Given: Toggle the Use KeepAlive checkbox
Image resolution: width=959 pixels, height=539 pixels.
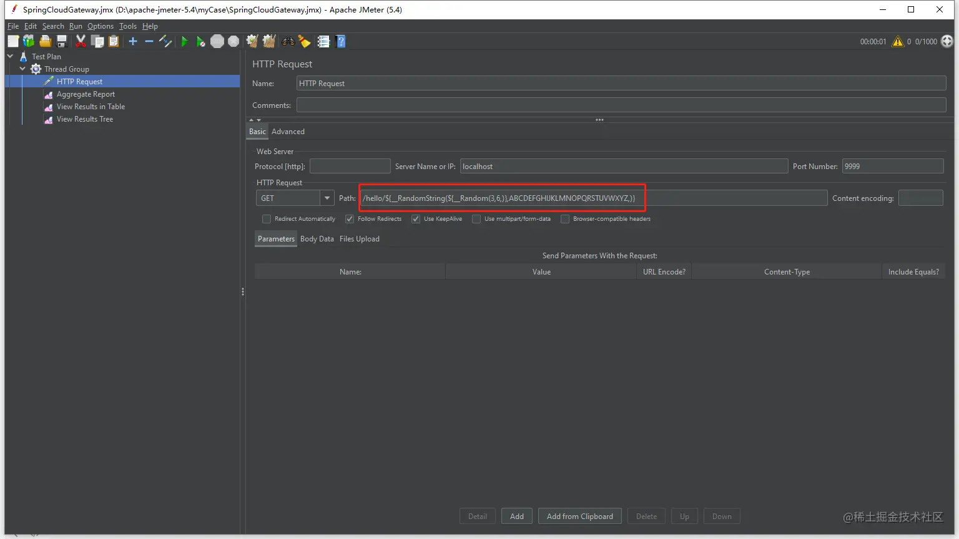Looking at the screenshot, I should [x=416, y=219].
